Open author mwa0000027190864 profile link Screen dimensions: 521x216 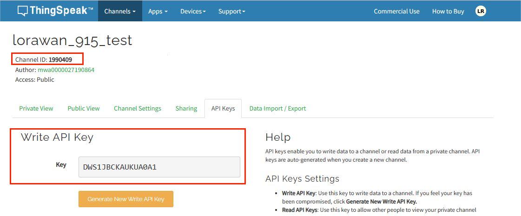click(x=66, y=70)
